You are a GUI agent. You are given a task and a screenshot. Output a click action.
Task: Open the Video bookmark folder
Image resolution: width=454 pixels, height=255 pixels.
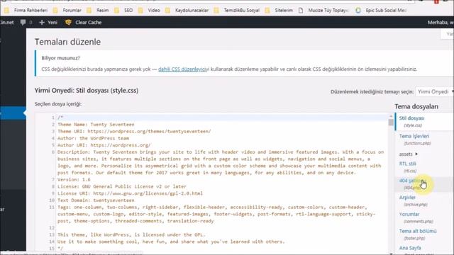tap(149, 11)
